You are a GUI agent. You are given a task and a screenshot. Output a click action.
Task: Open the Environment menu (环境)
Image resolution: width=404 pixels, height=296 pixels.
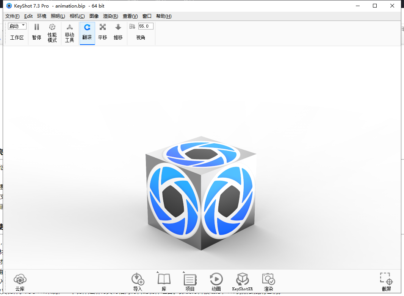[42, 16]
